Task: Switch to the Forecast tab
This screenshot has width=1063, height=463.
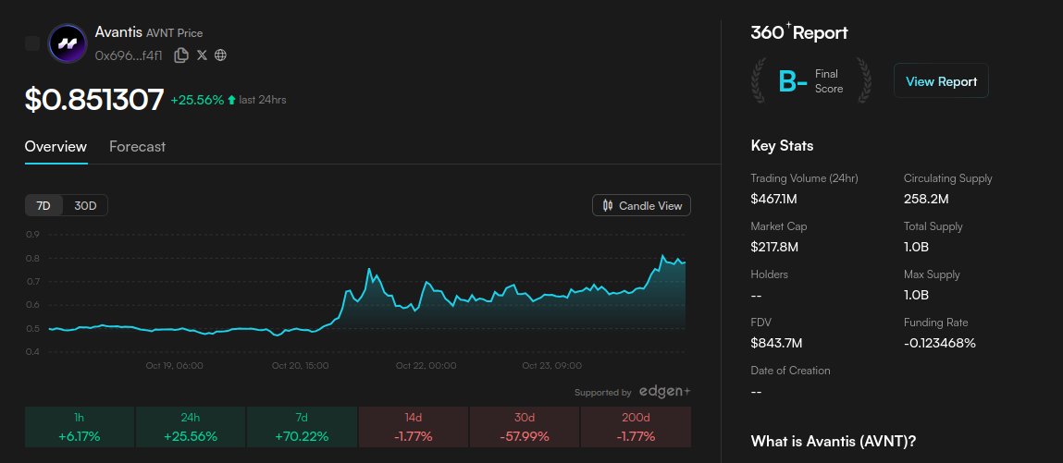Action: click(x=137, y=146)
